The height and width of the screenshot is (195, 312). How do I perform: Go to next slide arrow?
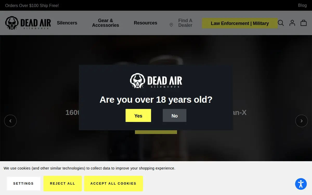click(x=302, y=121)
